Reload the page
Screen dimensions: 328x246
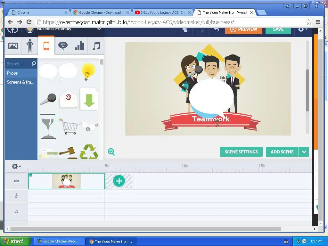click(29, 22)
